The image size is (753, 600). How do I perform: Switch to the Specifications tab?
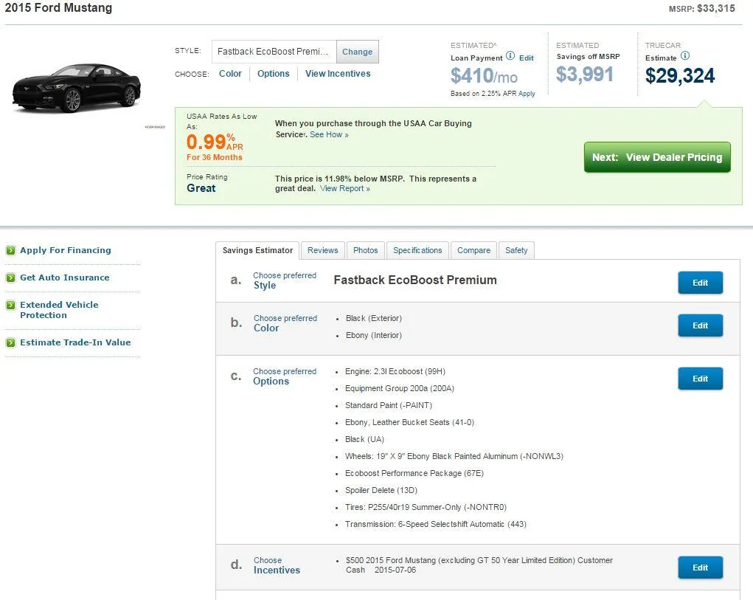tap(417, 250)
